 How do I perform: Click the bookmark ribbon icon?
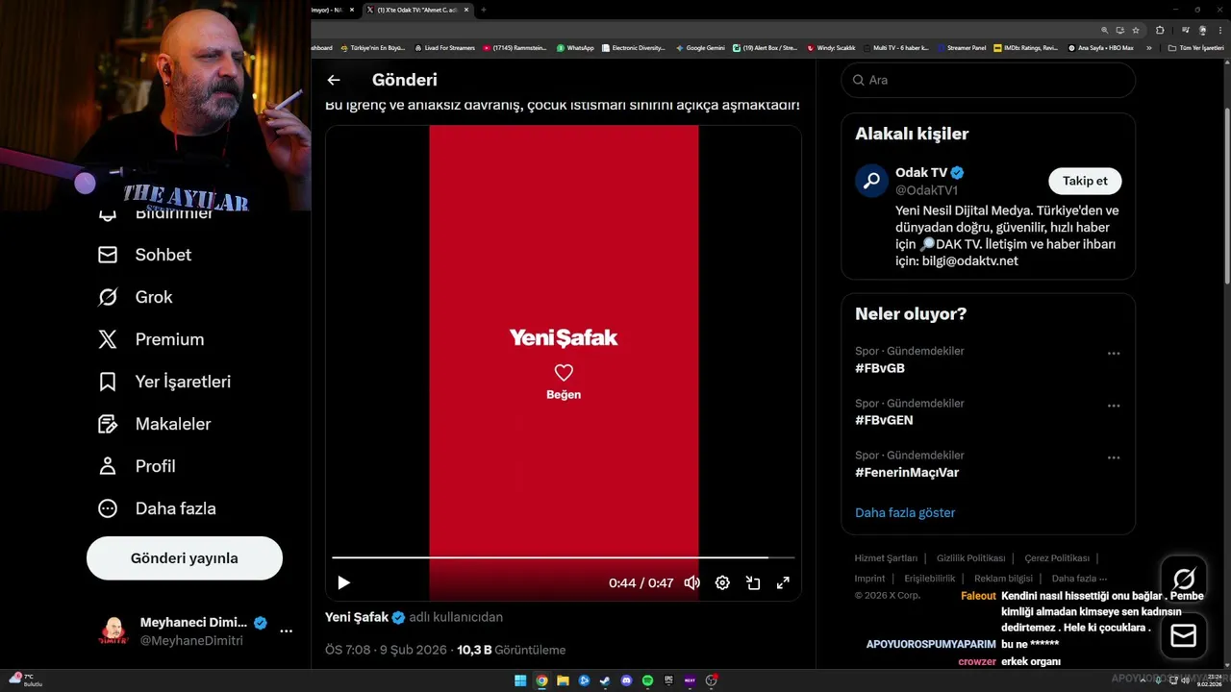[108, 382]
